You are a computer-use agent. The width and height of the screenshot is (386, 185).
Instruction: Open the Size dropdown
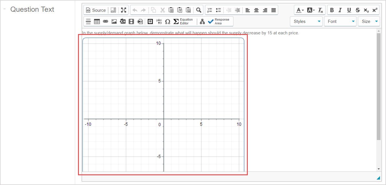[369, 21]
